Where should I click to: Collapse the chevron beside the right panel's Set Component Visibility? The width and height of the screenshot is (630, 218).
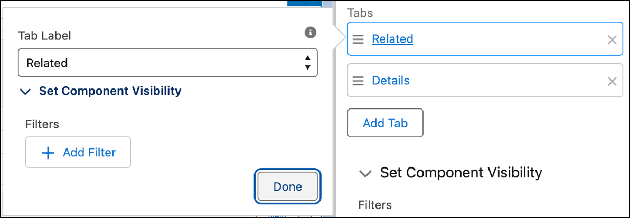tap(365, 174)
